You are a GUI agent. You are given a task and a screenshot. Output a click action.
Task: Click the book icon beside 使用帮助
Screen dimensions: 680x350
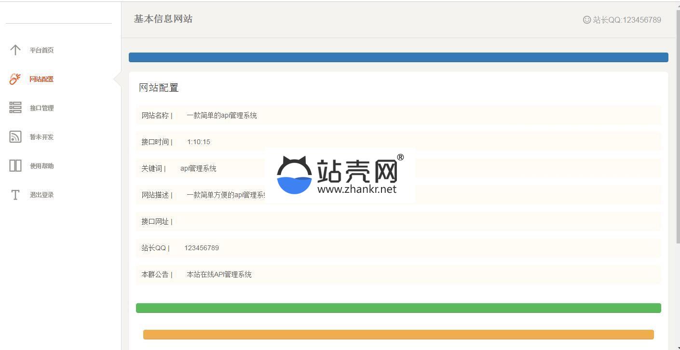point(15,165)
